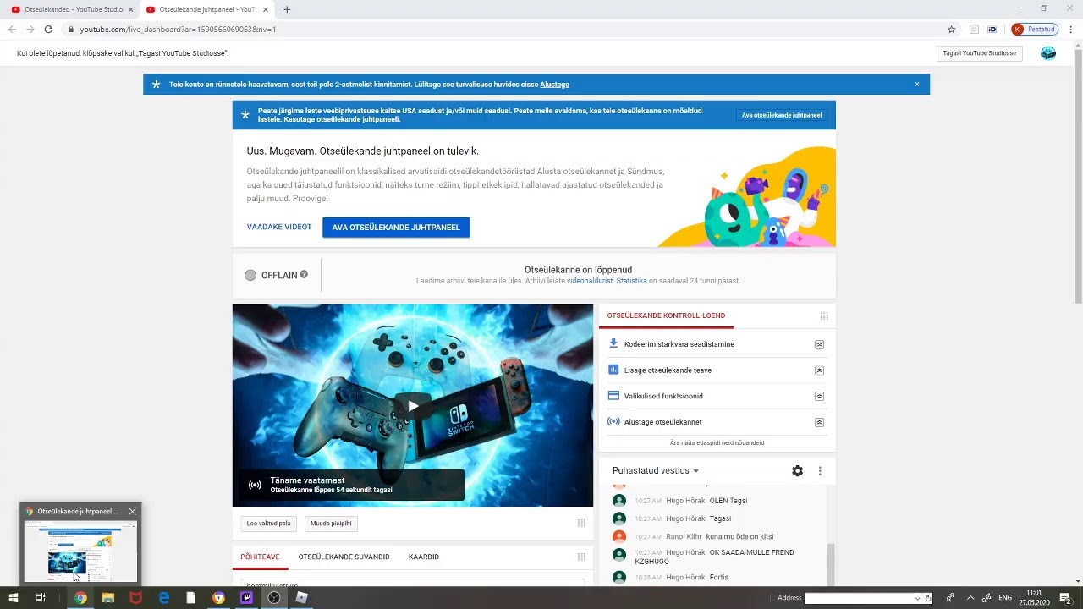Click the chat panel scrollbar
1083x609 pixels.
tap(831, 563)
